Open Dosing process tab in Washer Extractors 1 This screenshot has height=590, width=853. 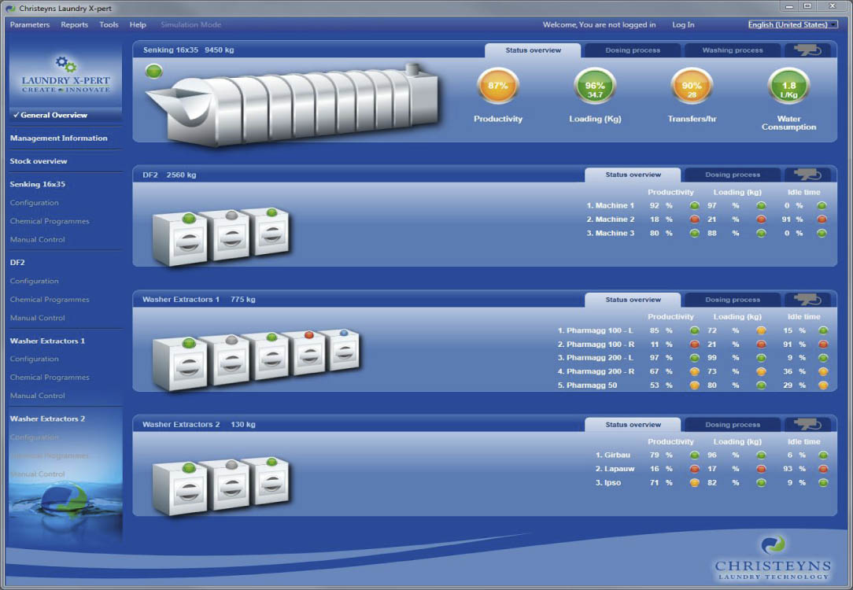pos(733,300)
